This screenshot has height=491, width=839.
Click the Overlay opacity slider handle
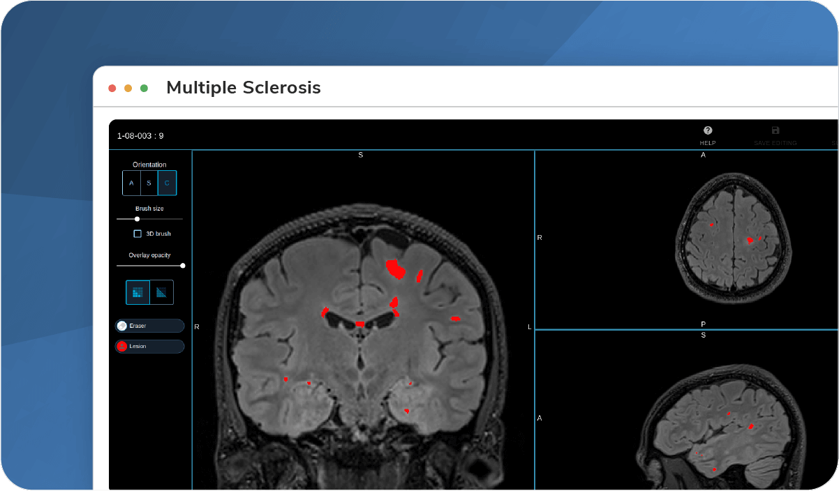pyautogui.click(x=183, y=265)
